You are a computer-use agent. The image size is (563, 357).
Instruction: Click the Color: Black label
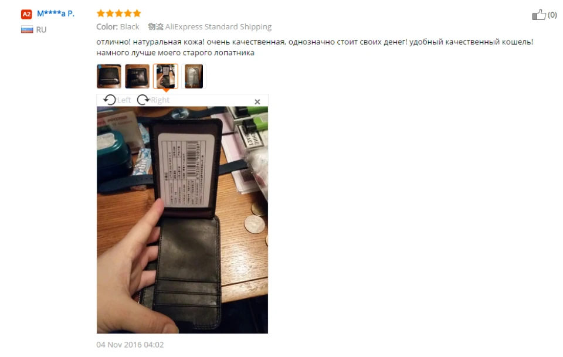click(x=118, y=26)
